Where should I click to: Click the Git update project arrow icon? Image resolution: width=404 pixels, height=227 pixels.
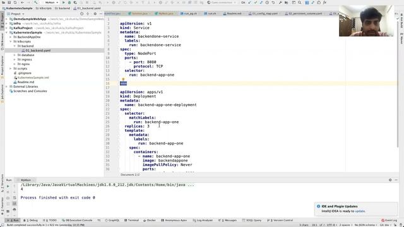click(249, 3)
